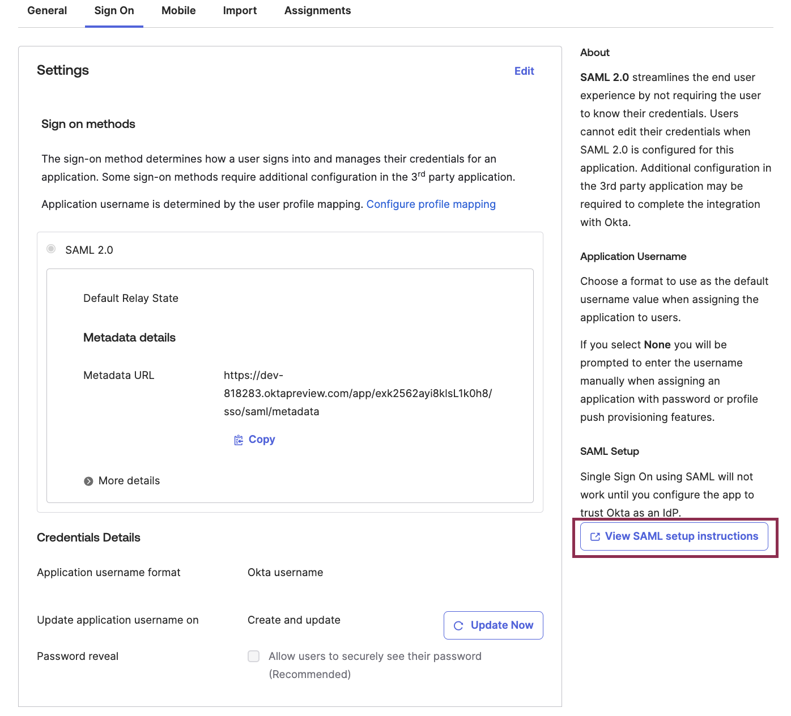This screenshot has height=716, width=791.
Task: Click the clipboard Copy icon beside Metadata URL
Action: tap(239, 439)
